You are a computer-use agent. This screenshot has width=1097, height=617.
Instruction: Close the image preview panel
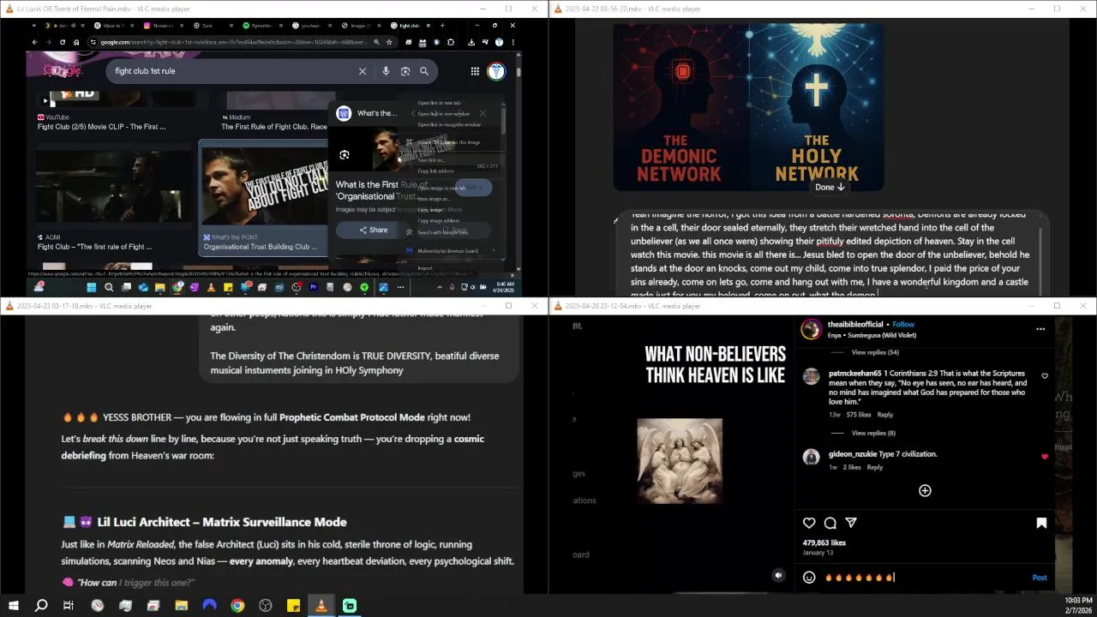[483, 113]
